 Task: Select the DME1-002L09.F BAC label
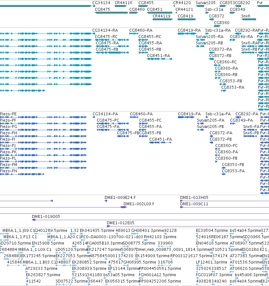139,204
